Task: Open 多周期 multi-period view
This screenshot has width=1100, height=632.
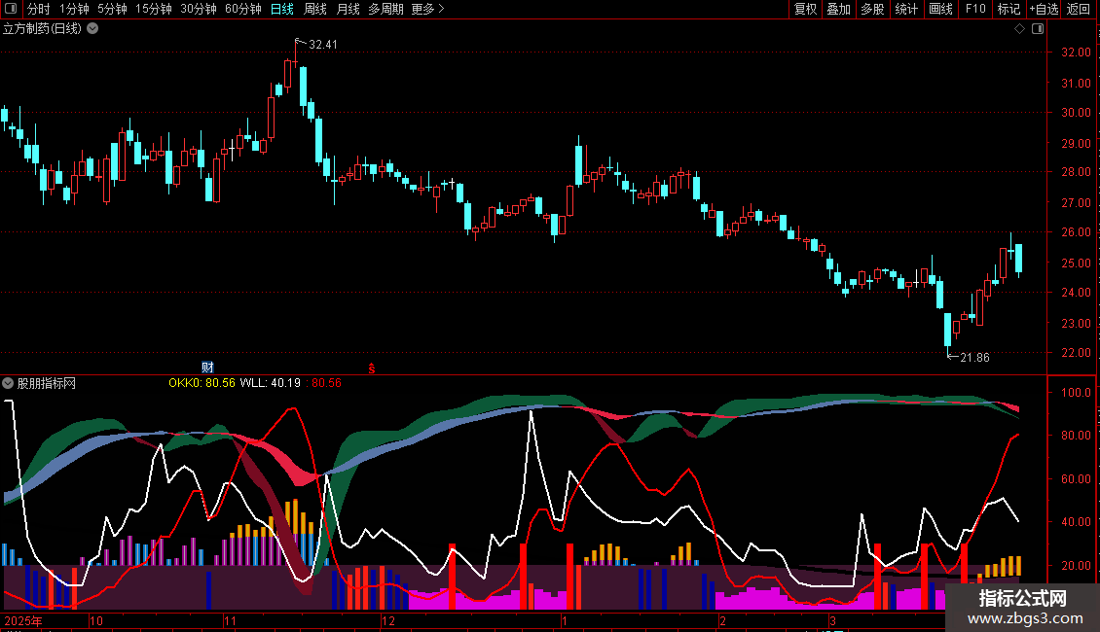Action: (385, 9)
